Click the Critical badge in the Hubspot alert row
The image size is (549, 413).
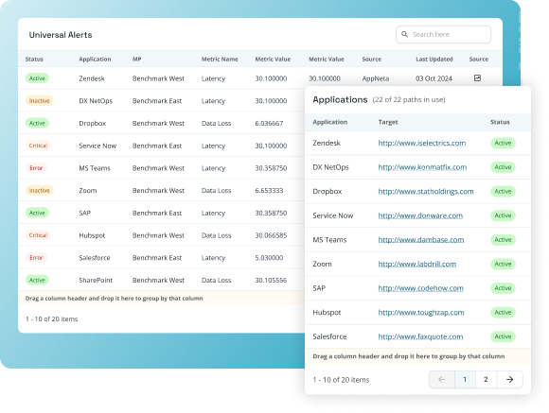tap(38, 235)
